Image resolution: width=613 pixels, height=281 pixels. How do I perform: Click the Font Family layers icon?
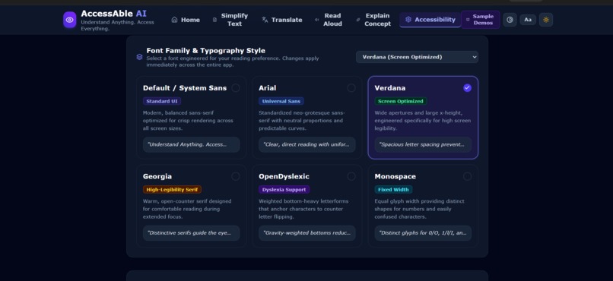[139, 57]
